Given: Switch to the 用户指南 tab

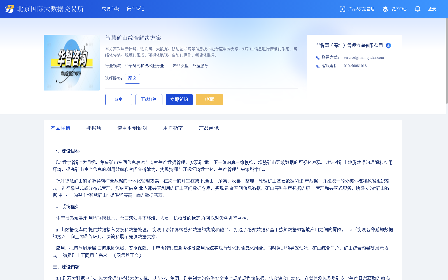Looking at the screenshot, I should pos(173,128).
